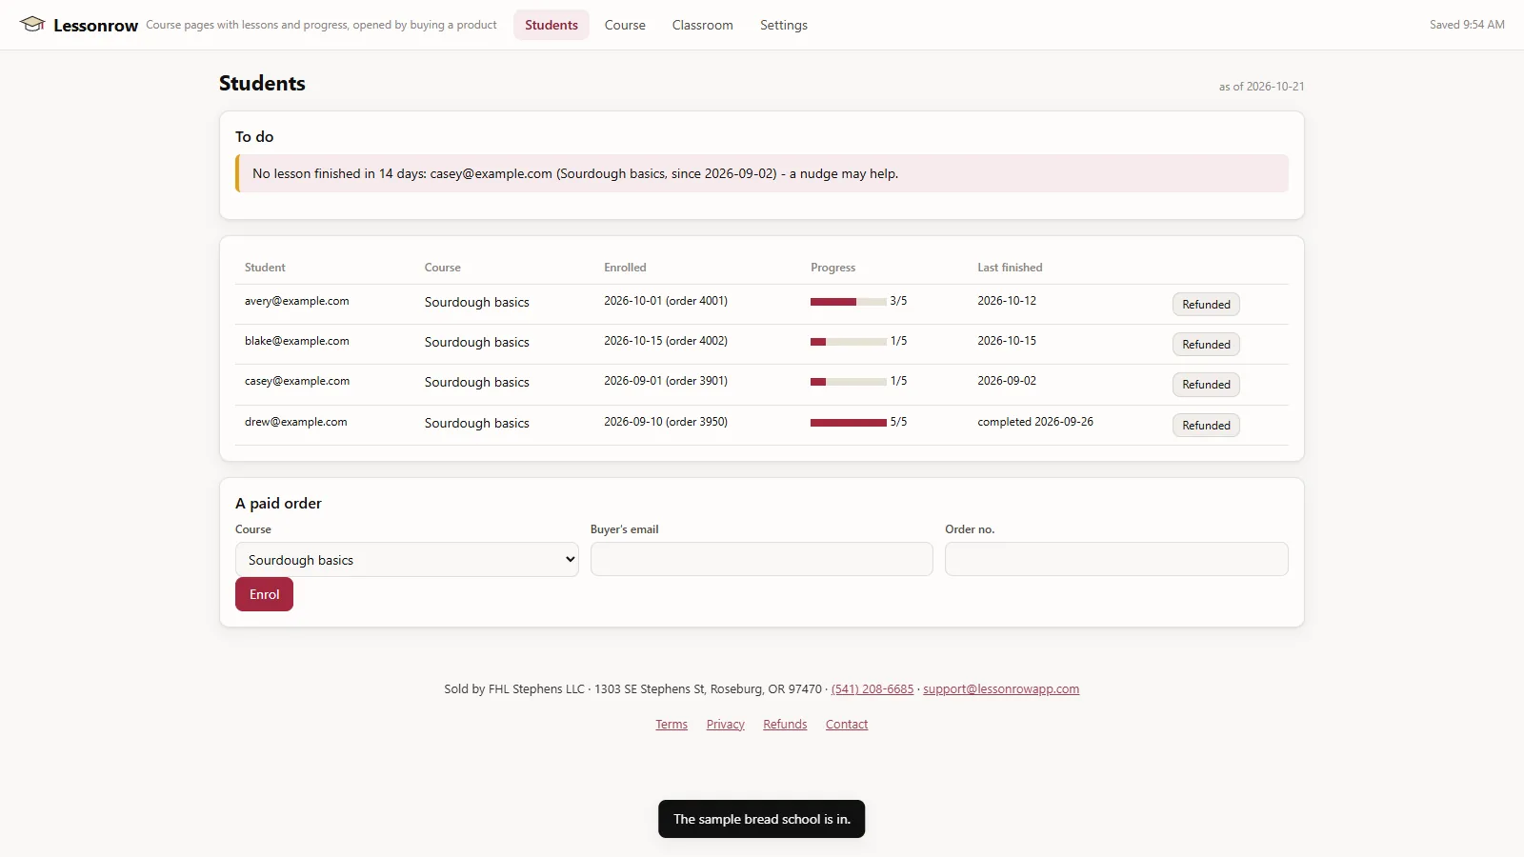This screenshot has height=857, width=1524.
Task: Click avery's 3/5 progress bar
Action: 848,302
